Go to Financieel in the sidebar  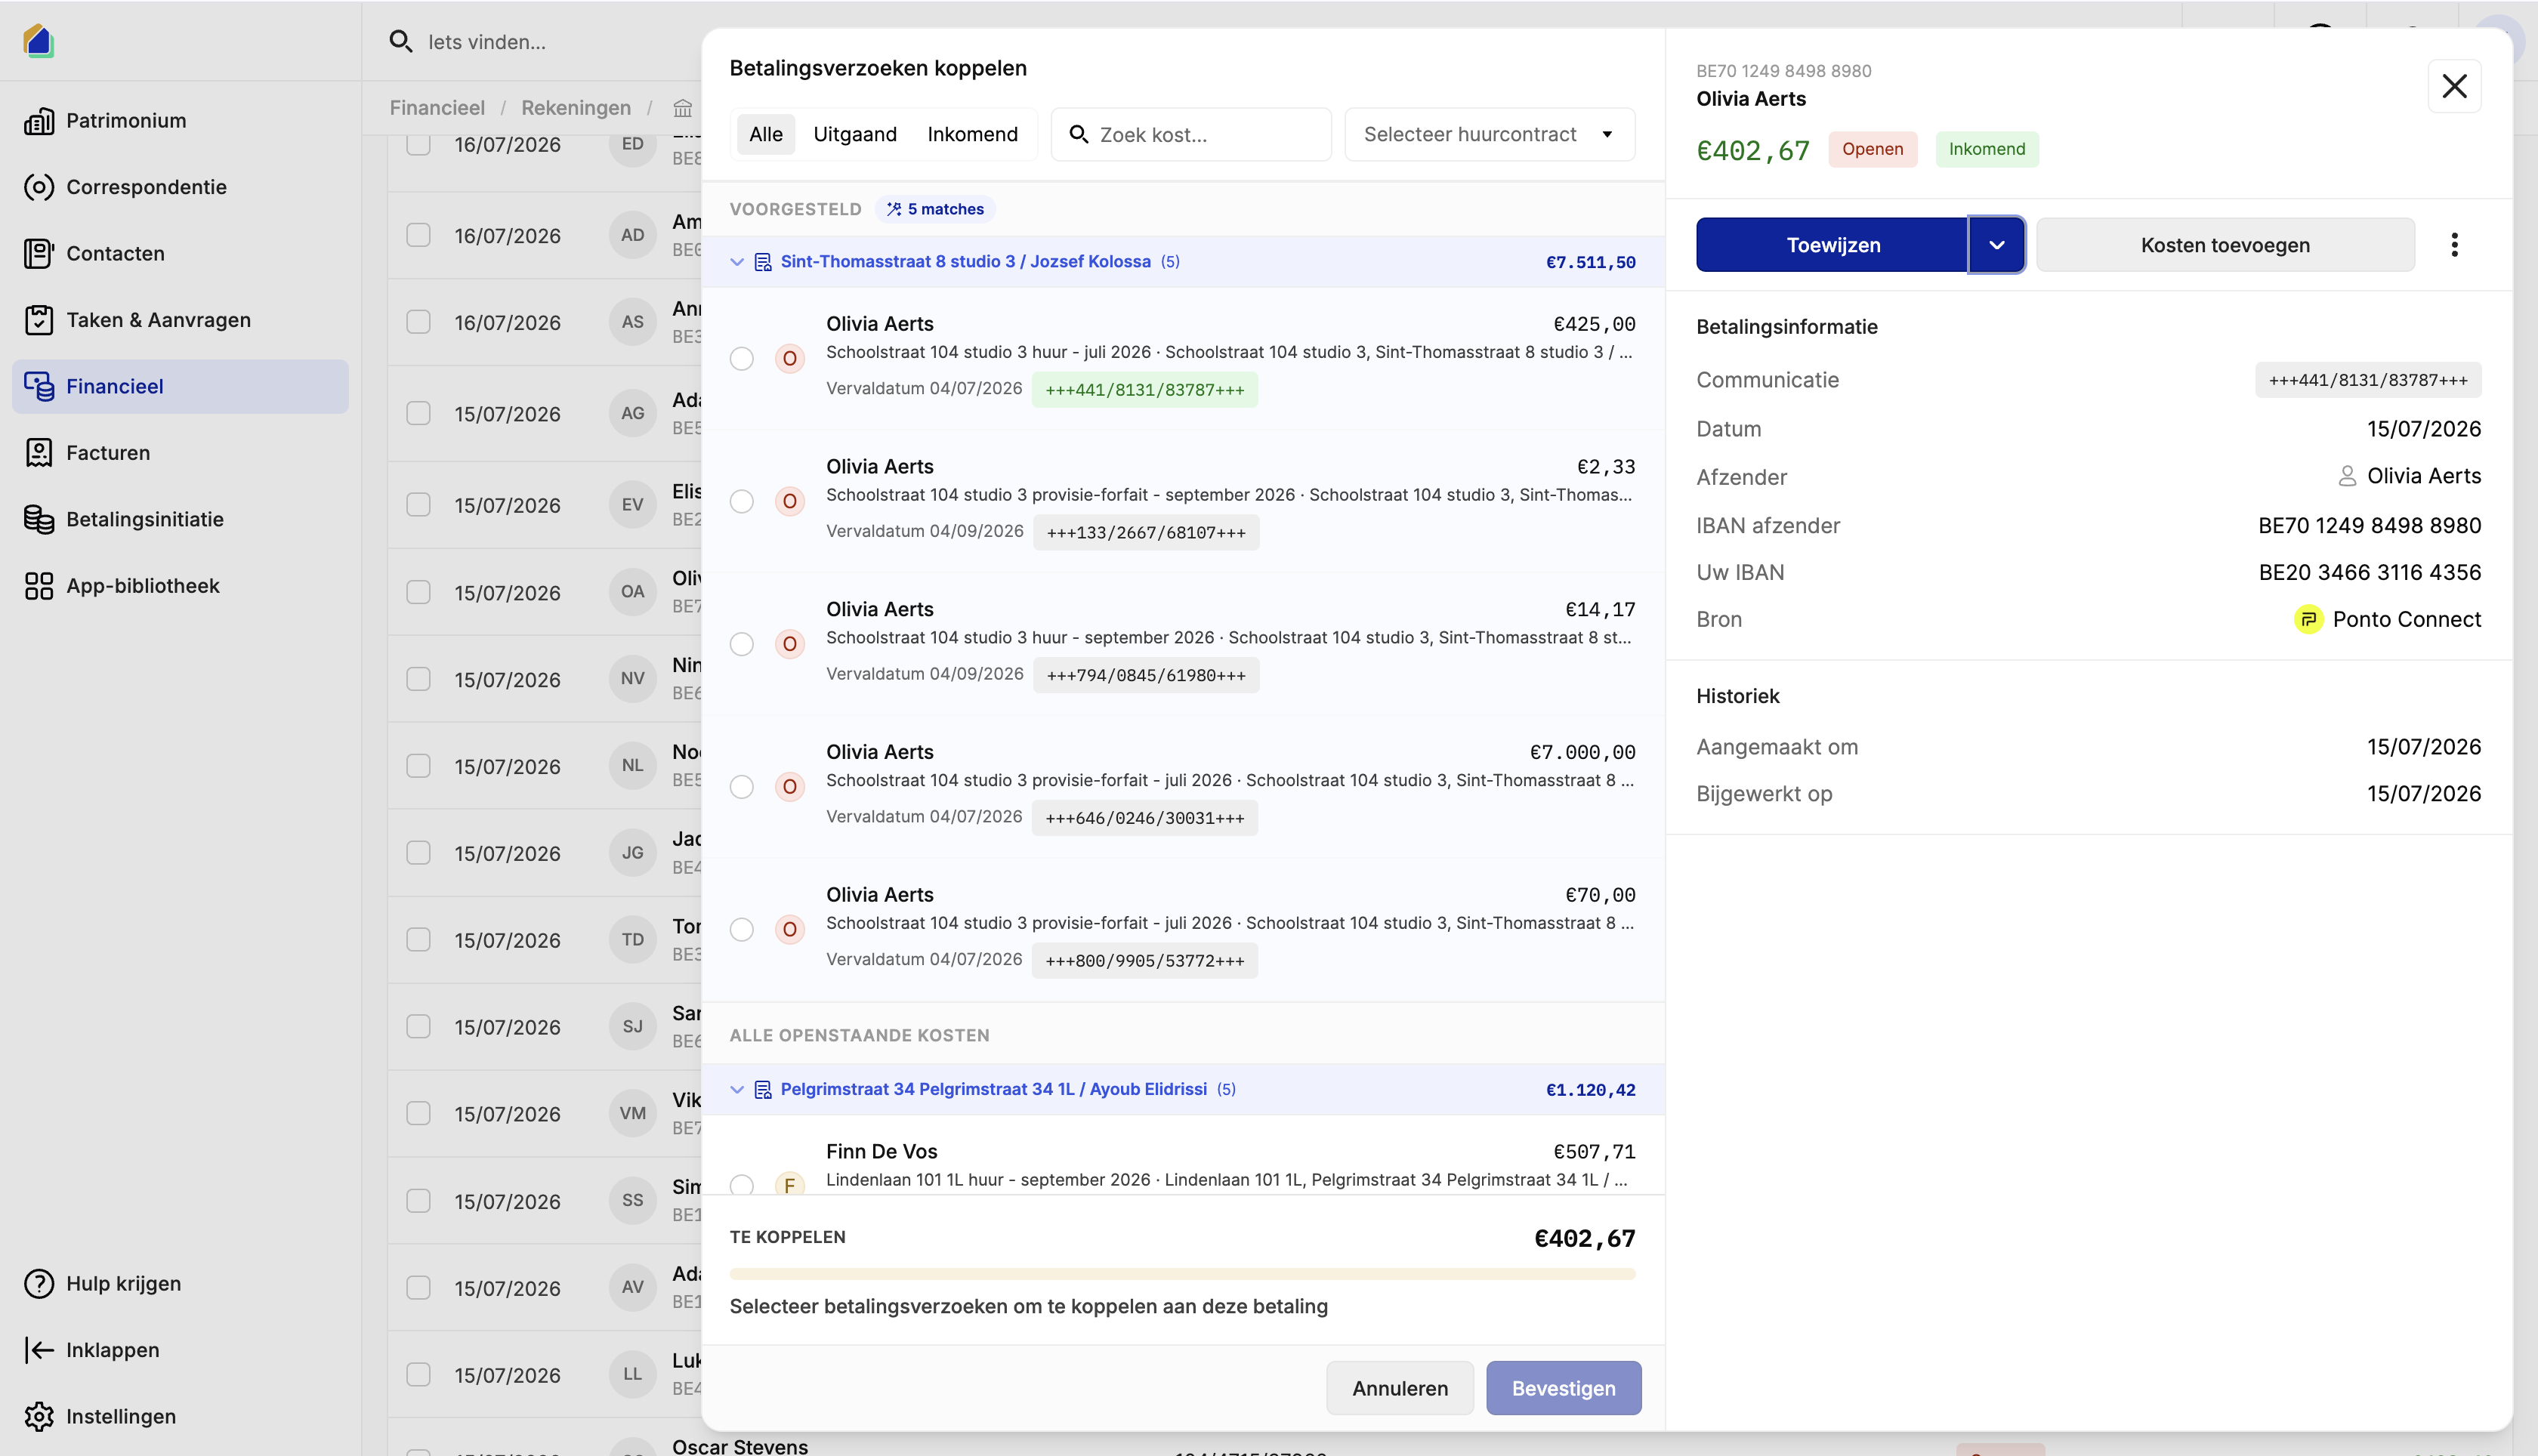coord(180,387)
